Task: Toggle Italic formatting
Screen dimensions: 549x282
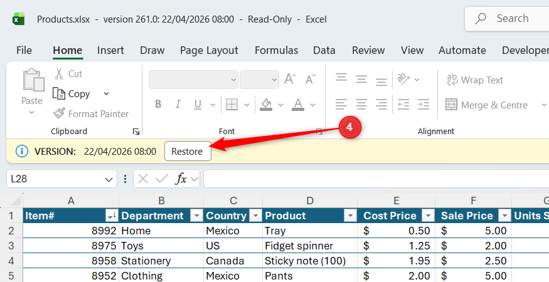Action: click(x=178, y=104)
